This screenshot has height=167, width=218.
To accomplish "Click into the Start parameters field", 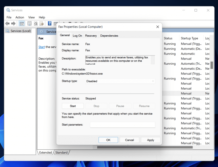I will click(x=122, y=125).
